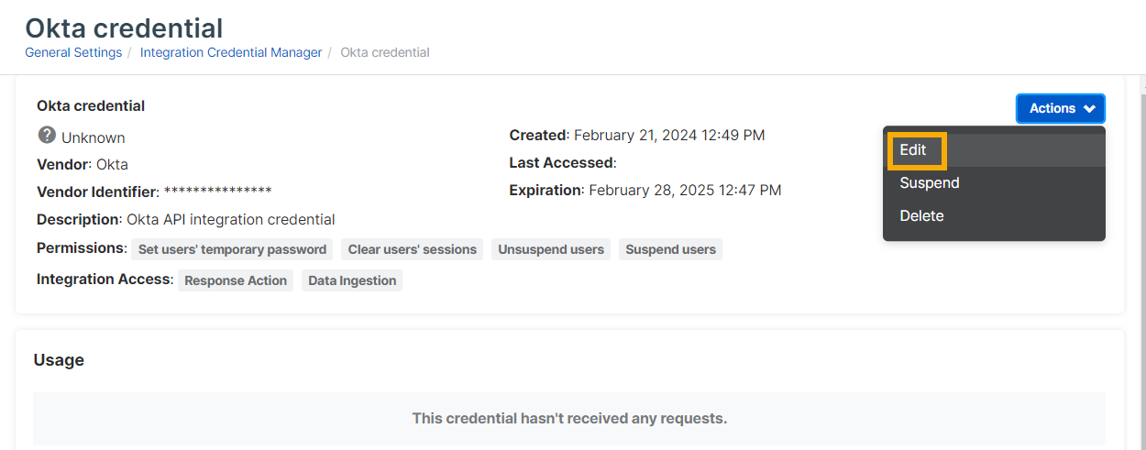
Task: Click the Unknown status question mark icon
Action: (47, 136)
